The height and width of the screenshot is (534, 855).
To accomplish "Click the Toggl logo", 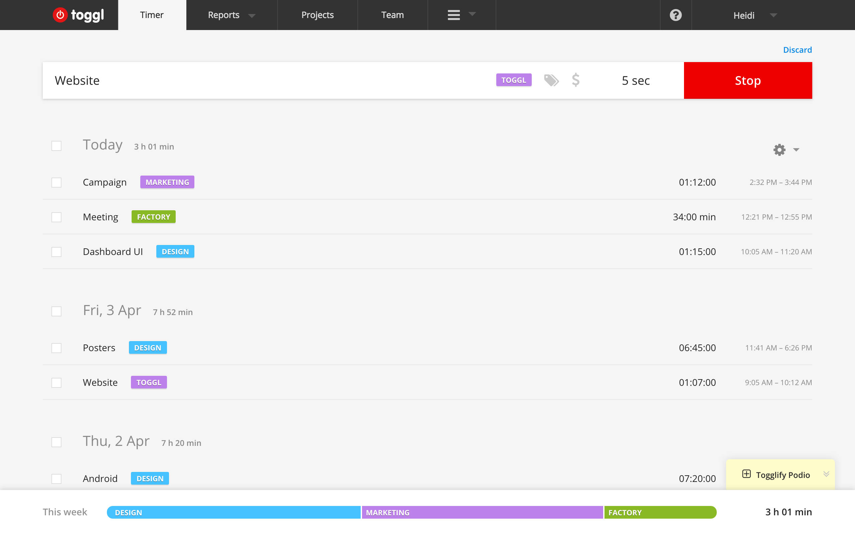I will (x=78, y=15).
